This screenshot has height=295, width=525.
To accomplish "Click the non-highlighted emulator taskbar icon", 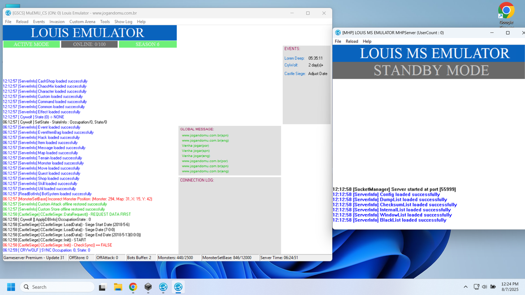I will coord(163,287).
